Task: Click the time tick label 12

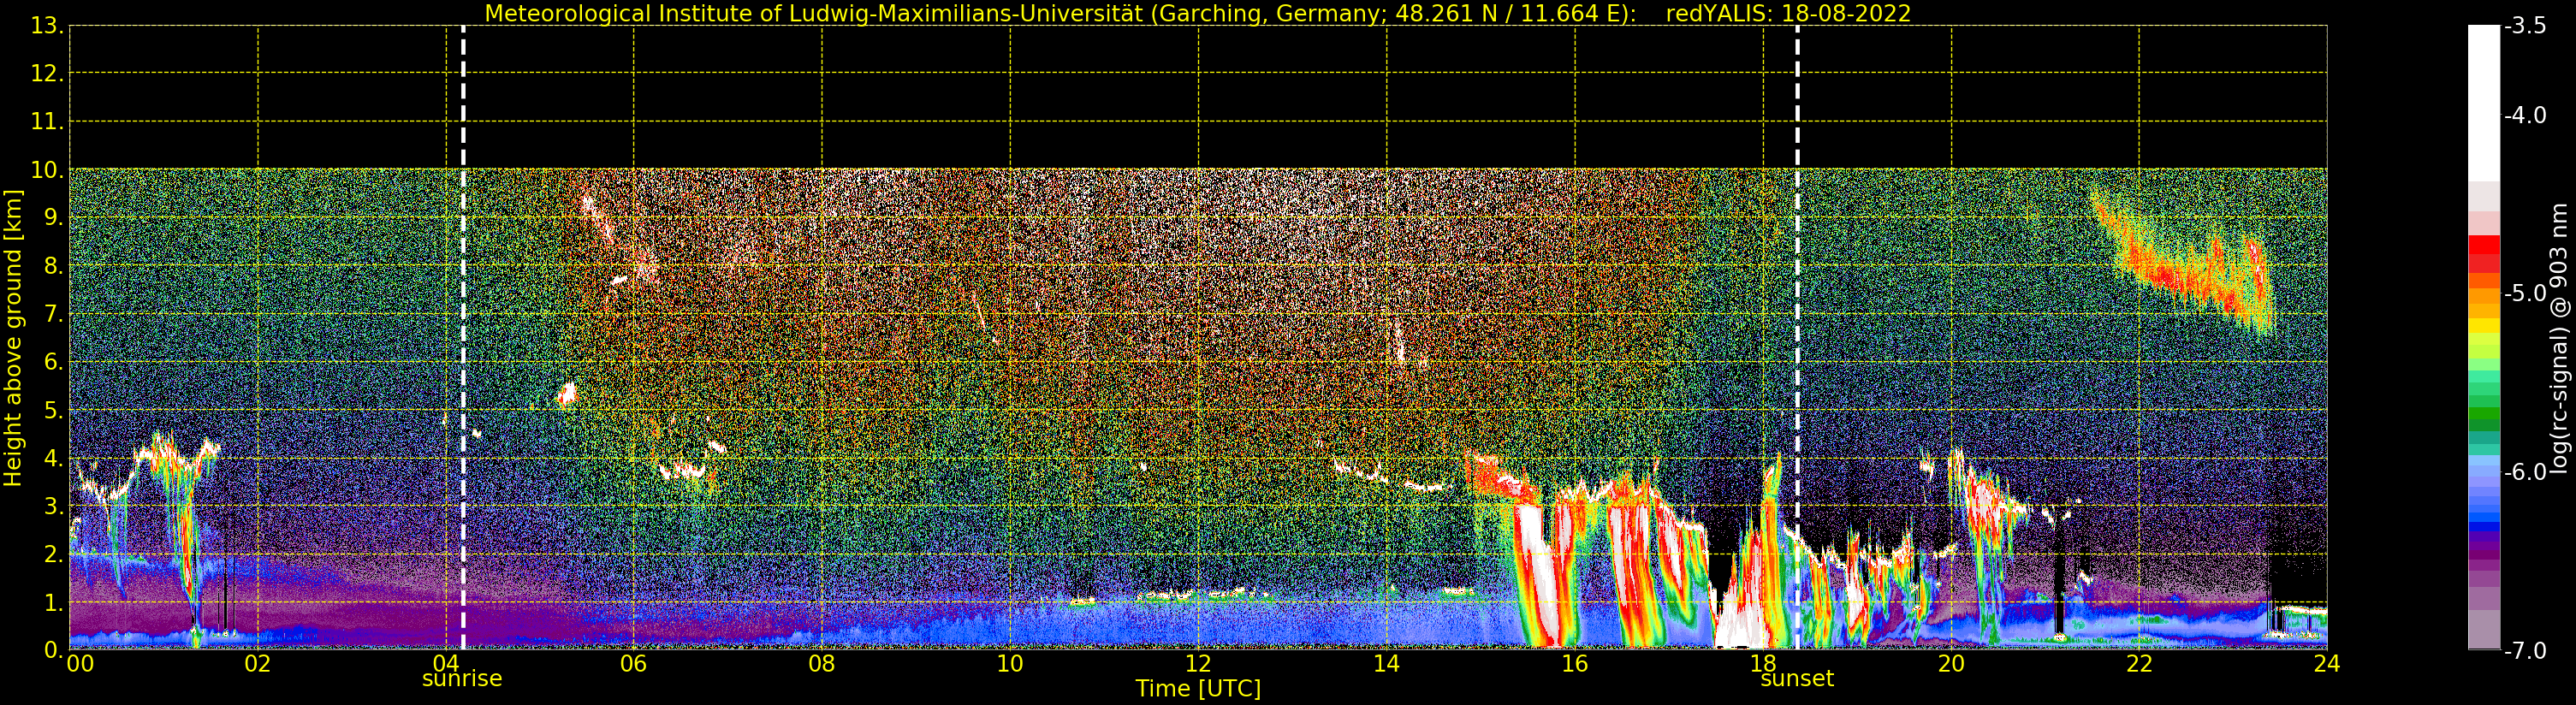Action: 1198,663
